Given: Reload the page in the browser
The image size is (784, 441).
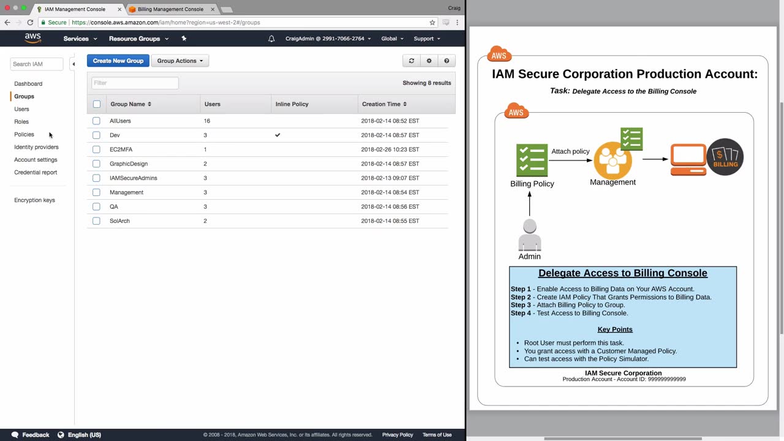Looking at the screenshot, I should pos(30,22).
